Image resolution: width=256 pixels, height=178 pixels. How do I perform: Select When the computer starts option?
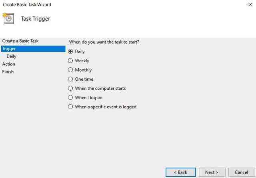point(71,88)
